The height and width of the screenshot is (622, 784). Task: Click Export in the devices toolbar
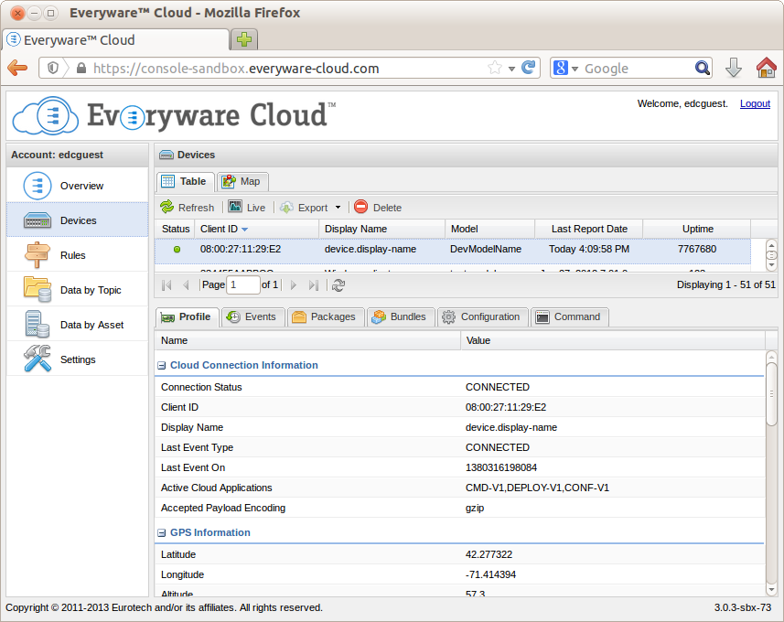(305, 207)
